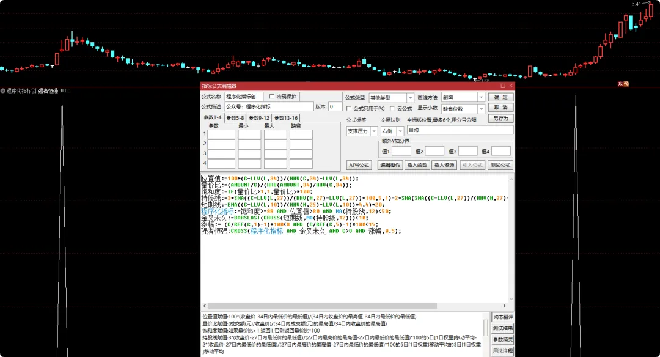Click the 程序化指标创 chart indicator label
The width and height of the screenshot is (660, 357).
21,90
